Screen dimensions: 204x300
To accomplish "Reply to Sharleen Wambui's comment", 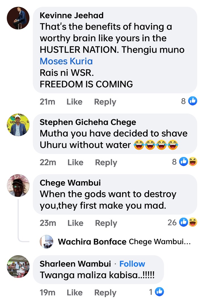I will tap(105, 293).
